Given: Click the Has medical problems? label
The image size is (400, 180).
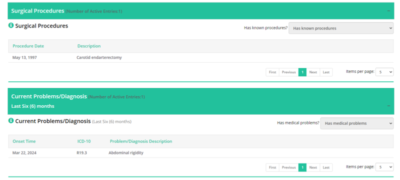Looking at the screenshot, I should click(x=298, y=123).
